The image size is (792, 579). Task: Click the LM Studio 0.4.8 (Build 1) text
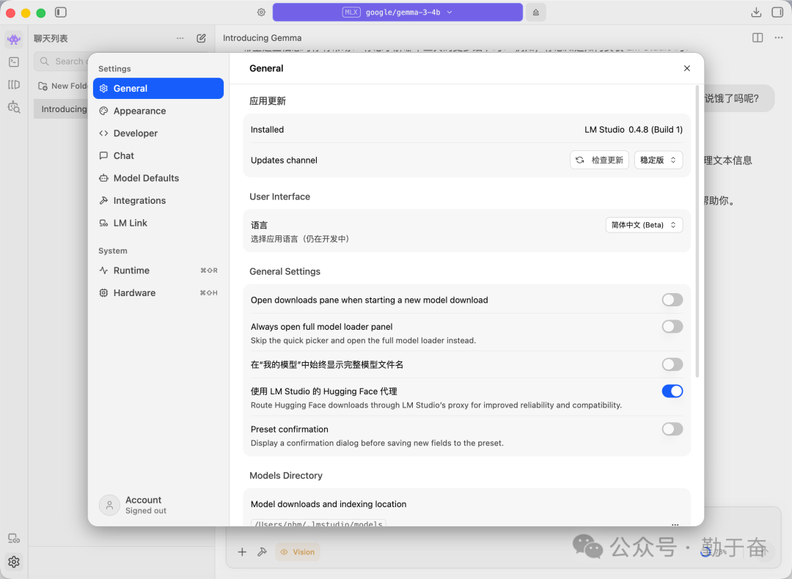(x=634, y=130)
